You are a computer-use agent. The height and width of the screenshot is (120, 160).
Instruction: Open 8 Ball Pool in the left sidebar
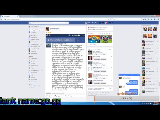click(32, 42)
